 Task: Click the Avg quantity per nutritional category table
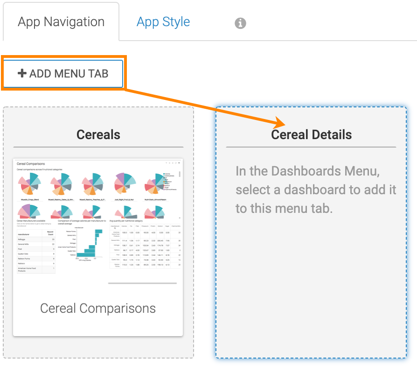(x=145, y=245)
